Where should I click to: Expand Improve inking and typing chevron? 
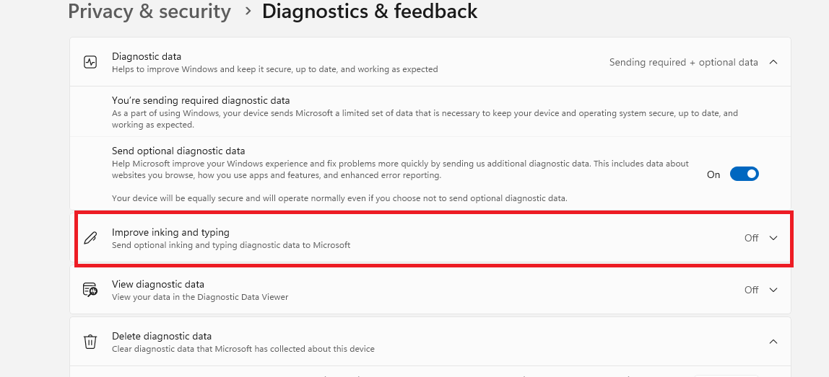click(773, 238)
